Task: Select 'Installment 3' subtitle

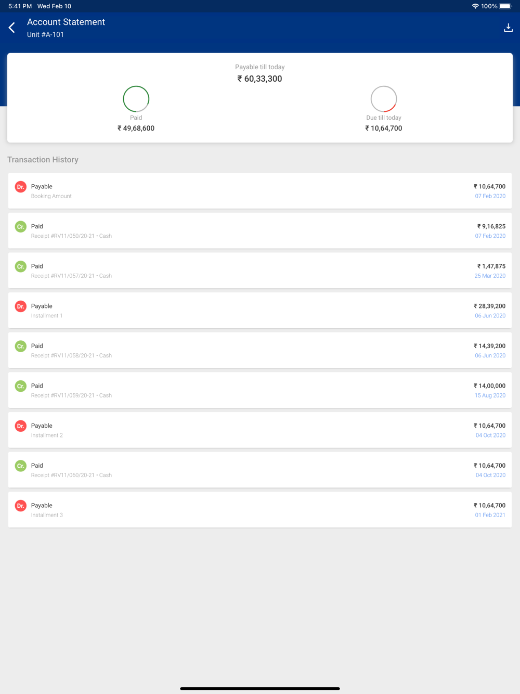Action: tap(47, 515)
